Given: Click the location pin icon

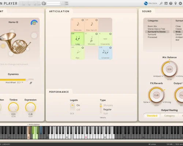Looking at the screenshot, I should click(176, 3).
